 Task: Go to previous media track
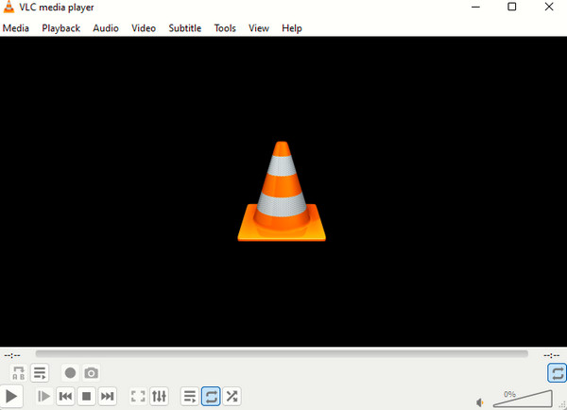tap(65, 396)
